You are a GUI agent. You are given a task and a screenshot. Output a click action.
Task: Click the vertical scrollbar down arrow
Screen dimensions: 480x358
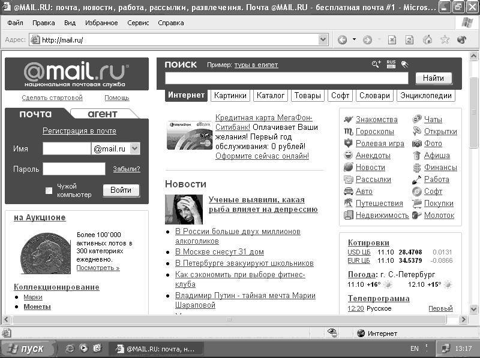click(x=473, y=309)
